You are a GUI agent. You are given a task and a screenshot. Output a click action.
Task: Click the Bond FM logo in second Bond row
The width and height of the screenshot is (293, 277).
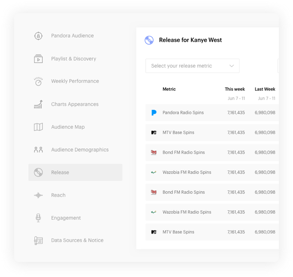click(154, 192)
